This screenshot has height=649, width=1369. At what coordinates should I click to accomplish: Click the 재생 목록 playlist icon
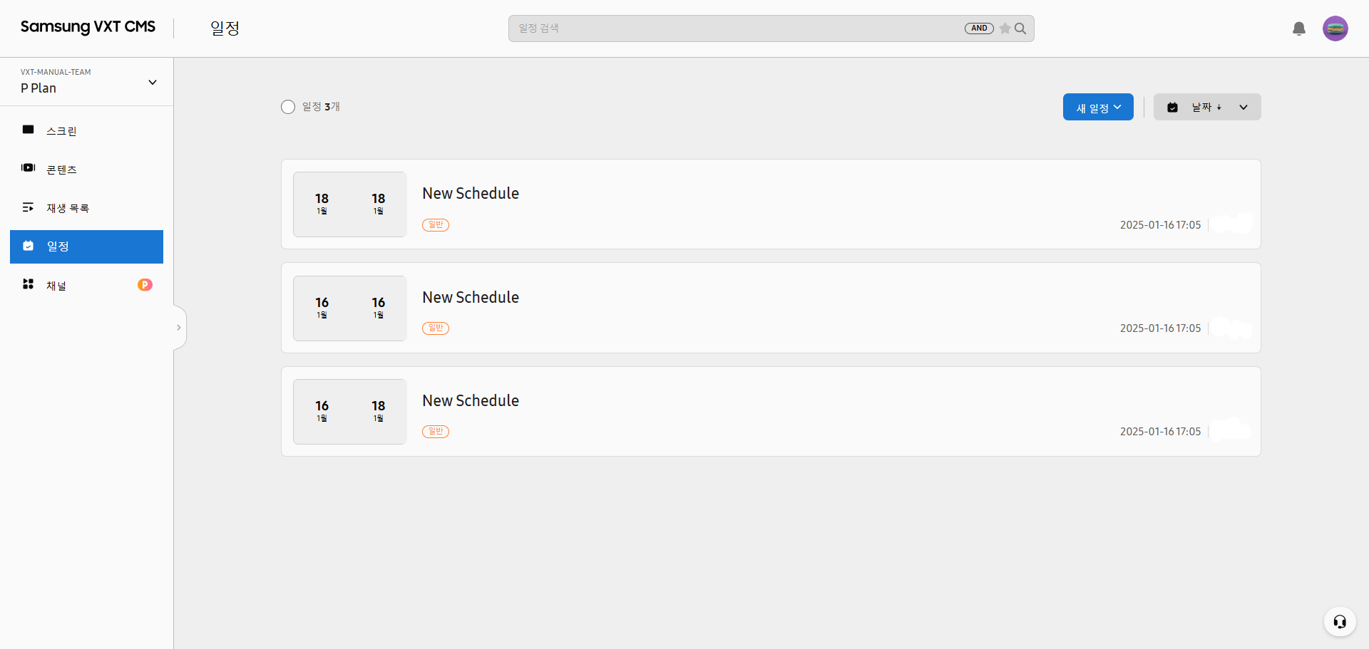point(29,207)
